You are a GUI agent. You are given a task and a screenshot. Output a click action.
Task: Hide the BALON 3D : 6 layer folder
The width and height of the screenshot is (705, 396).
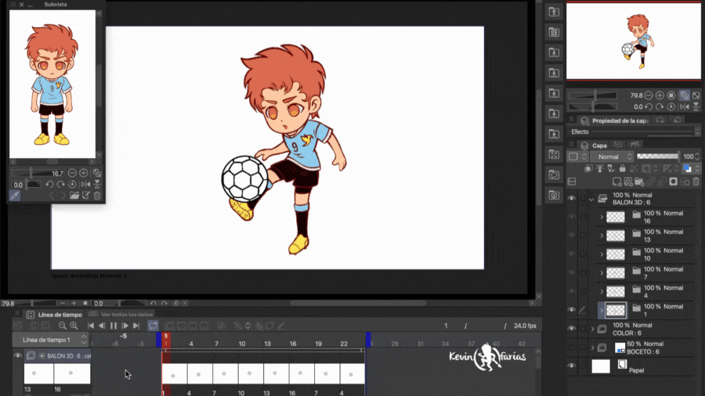(x=572, y=199)
